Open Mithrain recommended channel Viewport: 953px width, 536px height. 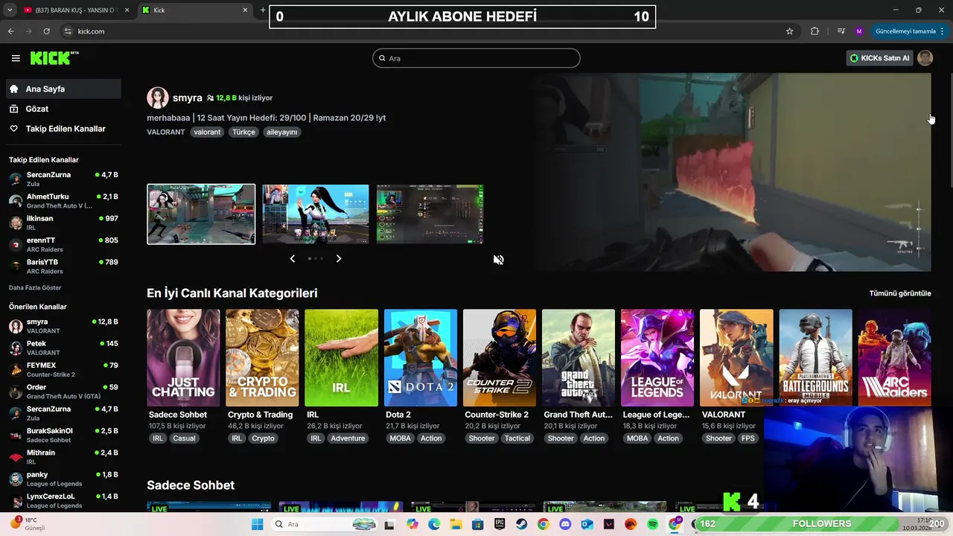[63, 456]
